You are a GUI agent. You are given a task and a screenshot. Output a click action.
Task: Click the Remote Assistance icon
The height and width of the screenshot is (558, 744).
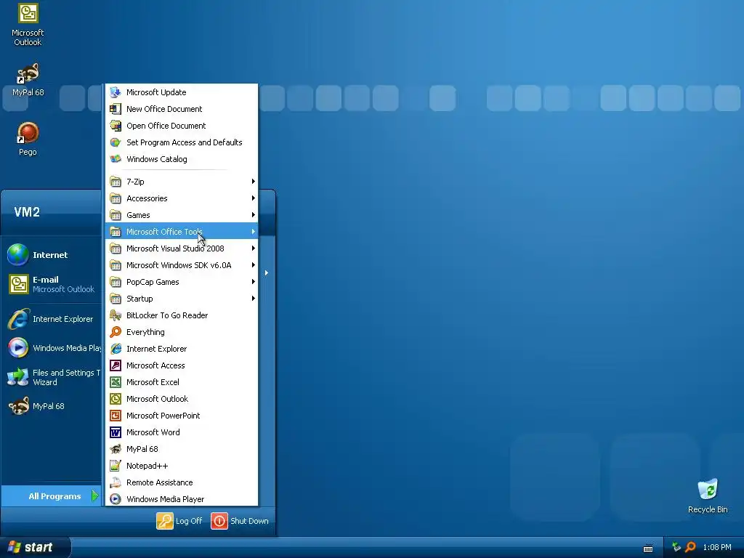tap(116, 482)
